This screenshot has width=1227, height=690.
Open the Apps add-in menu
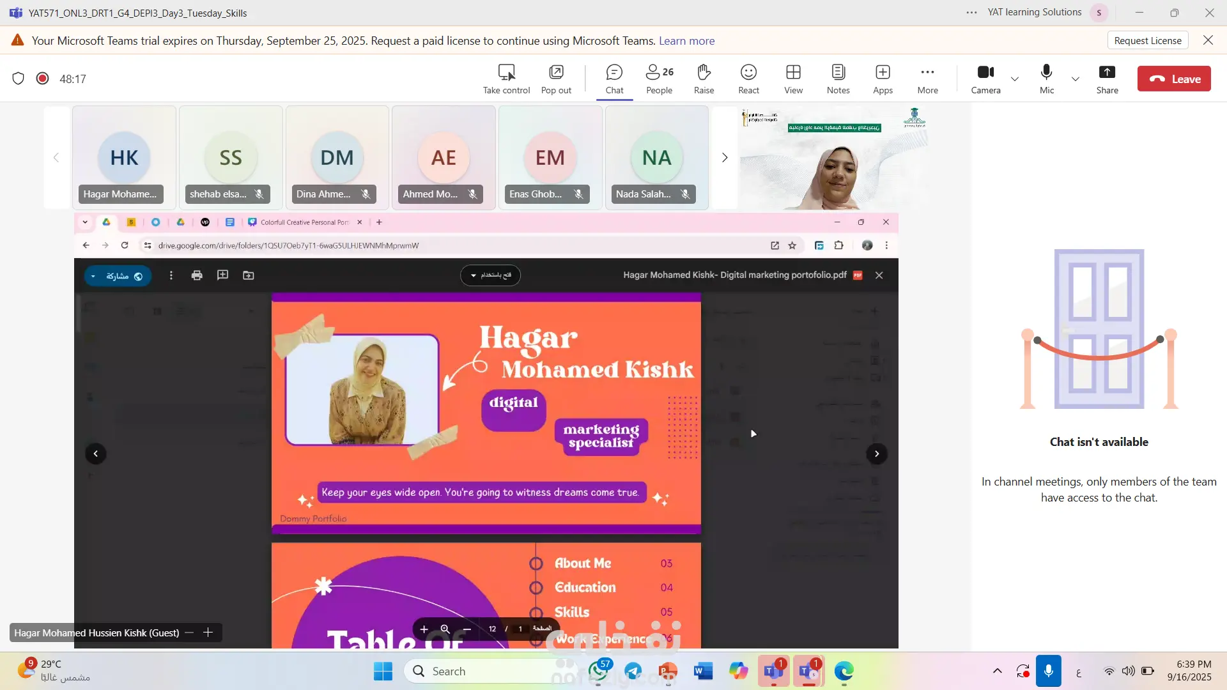coord(883,79)
